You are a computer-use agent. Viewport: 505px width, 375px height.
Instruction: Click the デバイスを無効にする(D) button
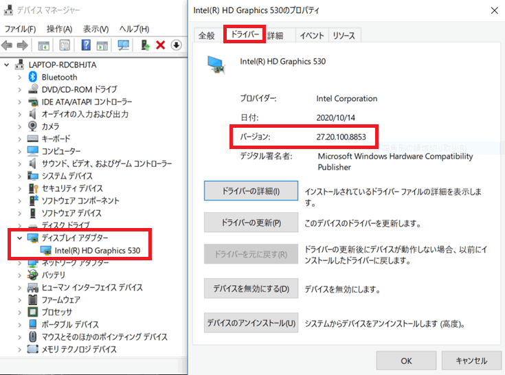pos(251,288)
